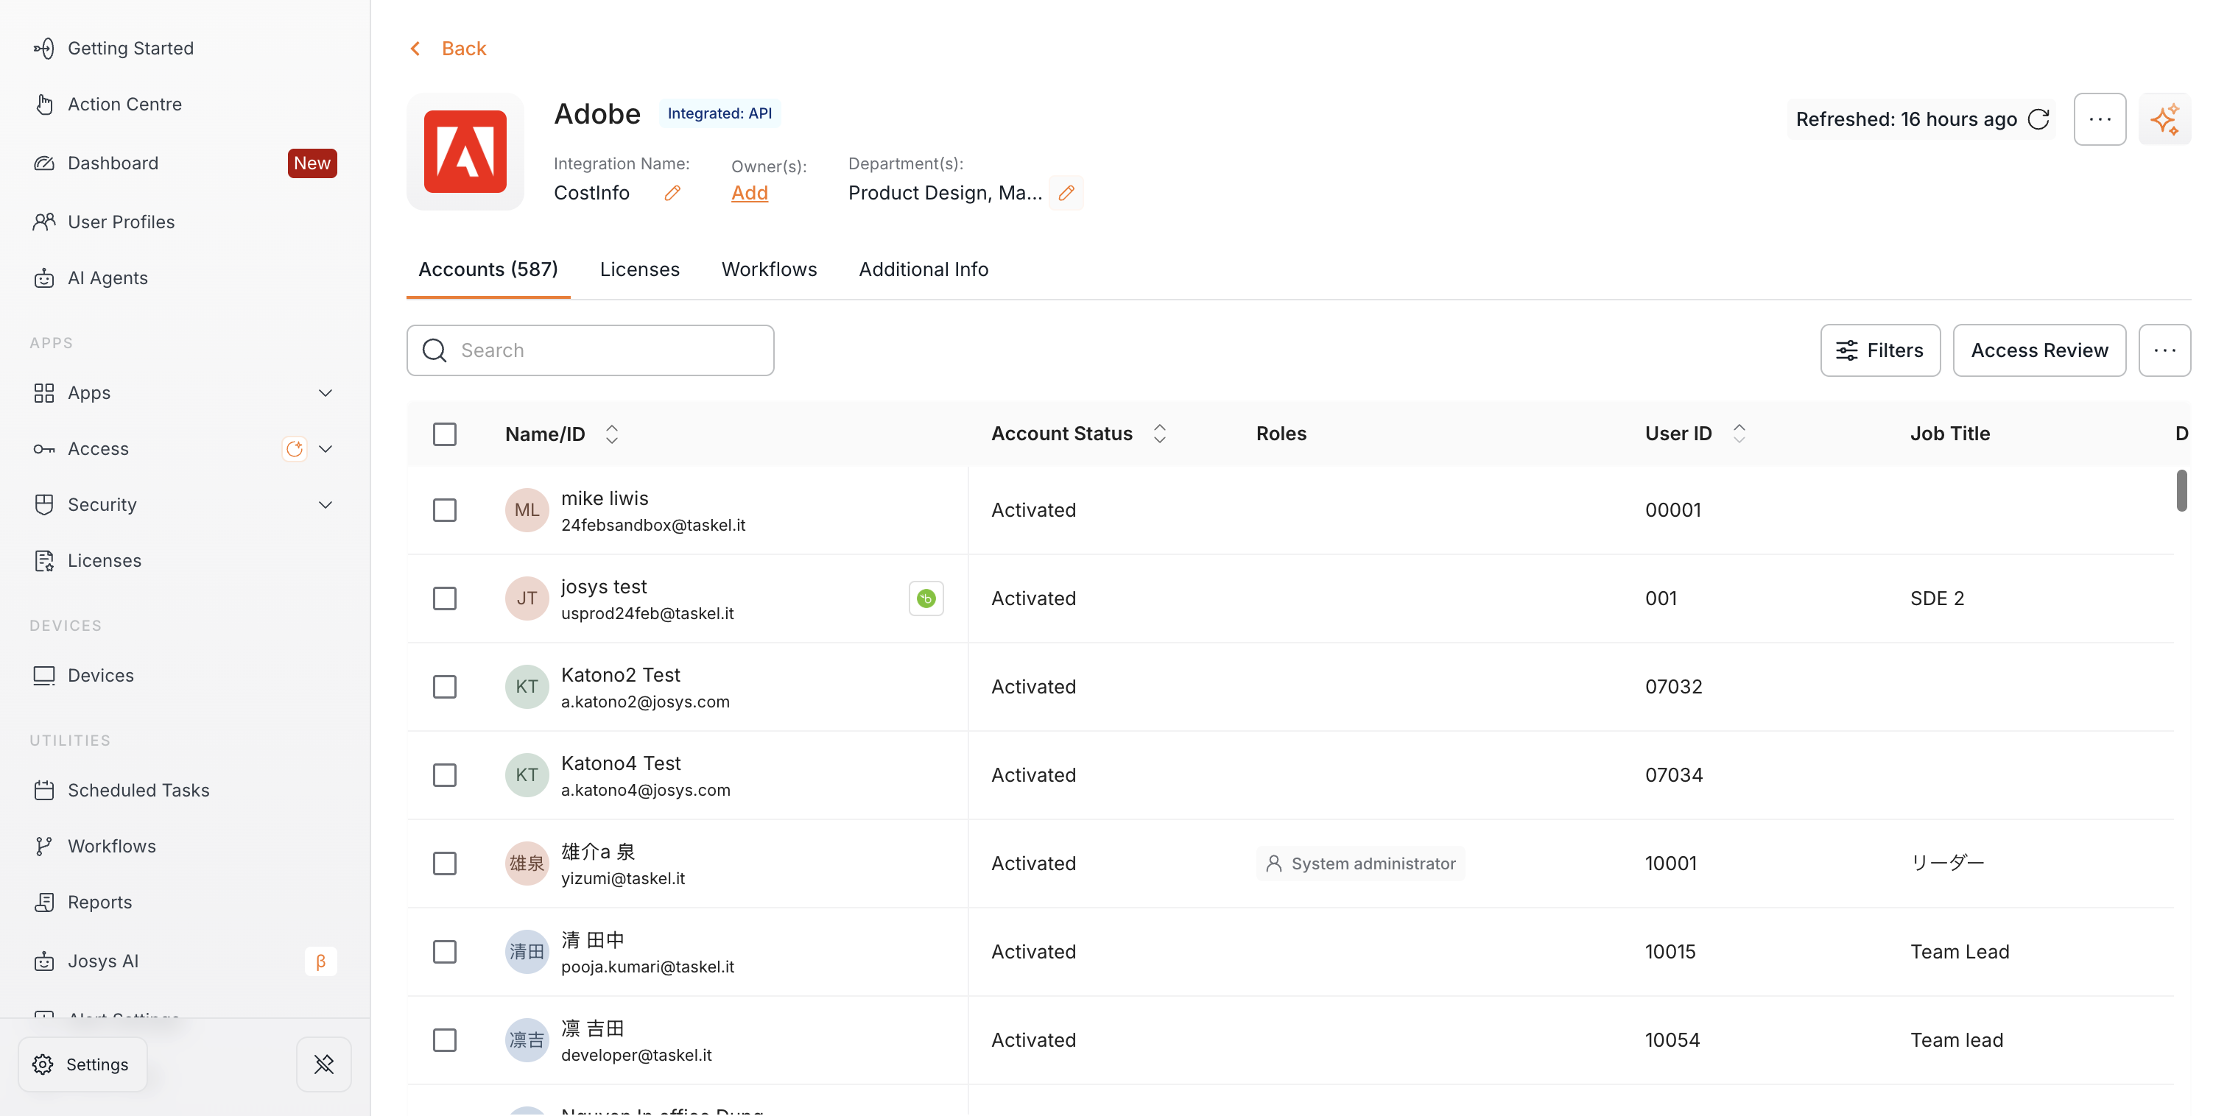The image size is (2227, 1116).
Task: Tick the pooja.kumari@taskel.it row checkbox
Action: click(x=444, y=952)
